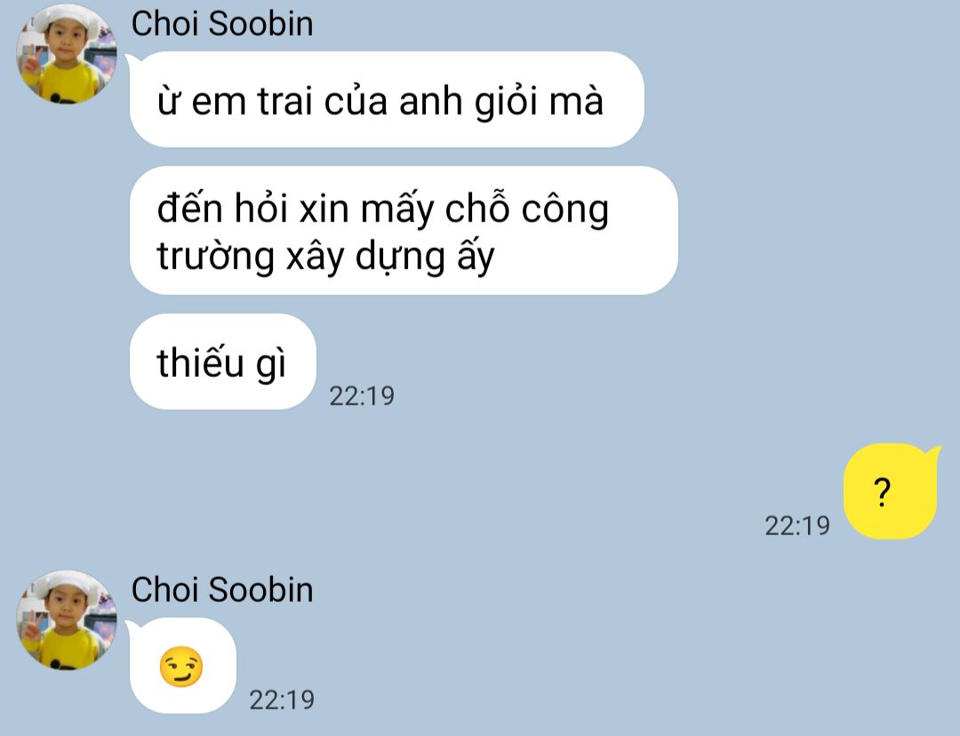The image size is (960, 736).
Task: Select the yellow '?' sent message bubble
Action: point(890,491)
